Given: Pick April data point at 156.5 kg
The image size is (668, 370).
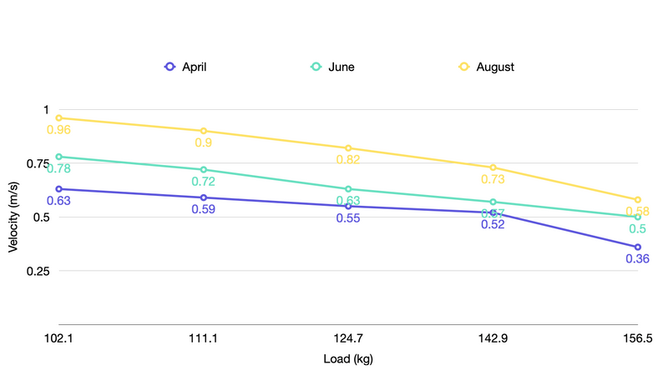Looking at the screenshot, I should tap(638, 247).
